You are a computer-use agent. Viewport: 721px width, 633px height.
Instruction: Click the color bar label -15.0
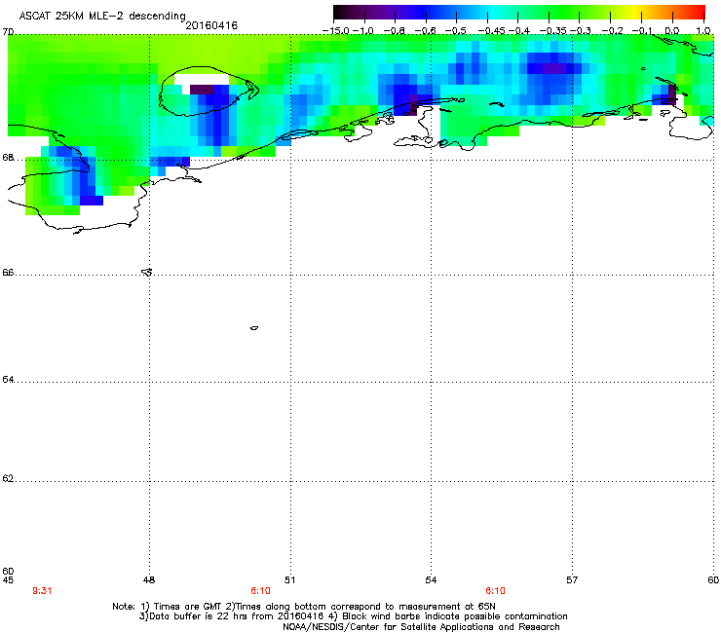336,31
